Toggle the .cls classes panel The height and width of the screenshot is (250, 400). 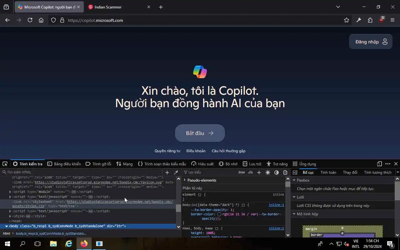(250, 172)
